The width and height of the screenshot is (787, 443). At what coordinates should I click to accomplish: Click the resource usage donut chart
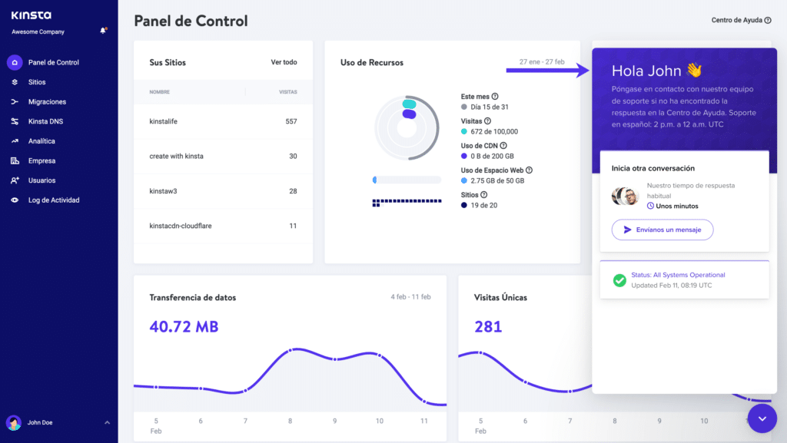407,127
